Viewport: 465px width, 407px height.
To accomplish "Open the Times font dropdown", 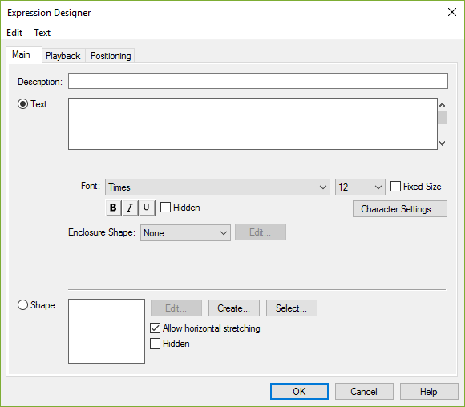I will (x=217, y=187).
